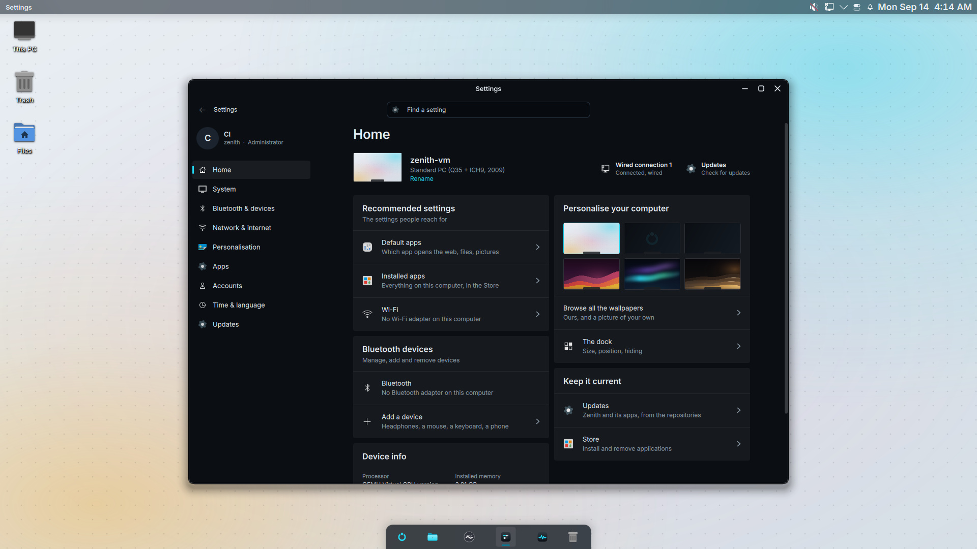Image resolution: width=977 pixels, height=549 pixels.
Task: Click the Settings app icon in the dock
Action: (x=506, y=537)
